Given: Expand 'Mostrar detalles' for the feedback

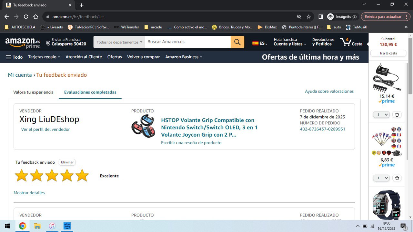Looking at the screenshot, I should point(29,193).
